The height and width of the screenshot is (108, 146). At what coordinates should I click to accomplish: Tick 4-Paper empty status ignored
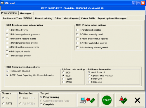click(77, 39)
